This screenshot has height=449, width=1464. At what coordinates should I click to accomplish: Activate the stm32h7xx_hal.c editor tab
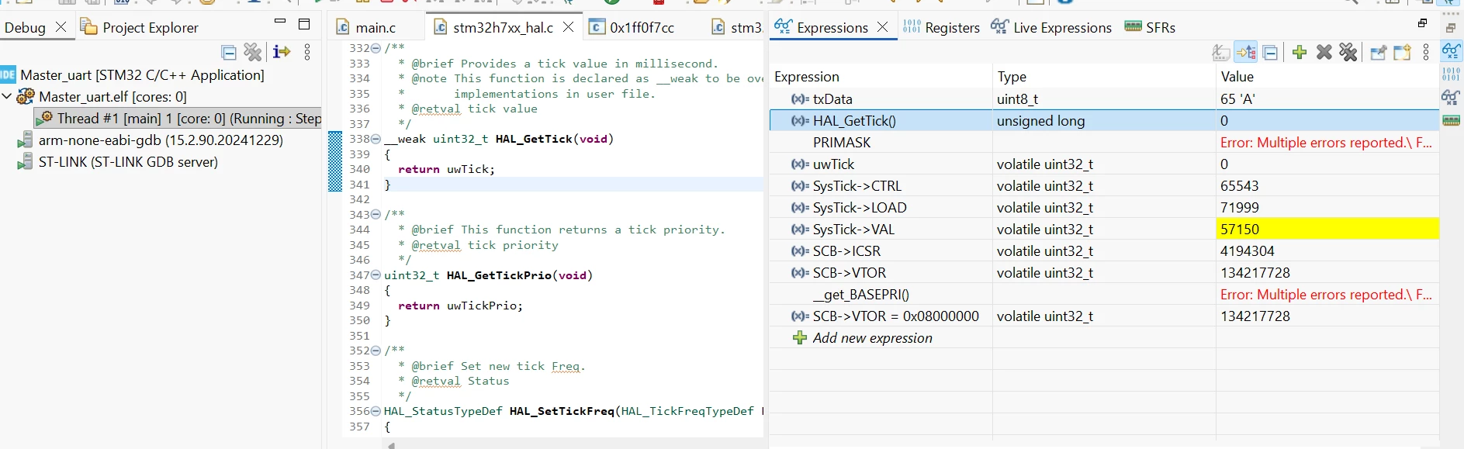click(x=503, y=27)
